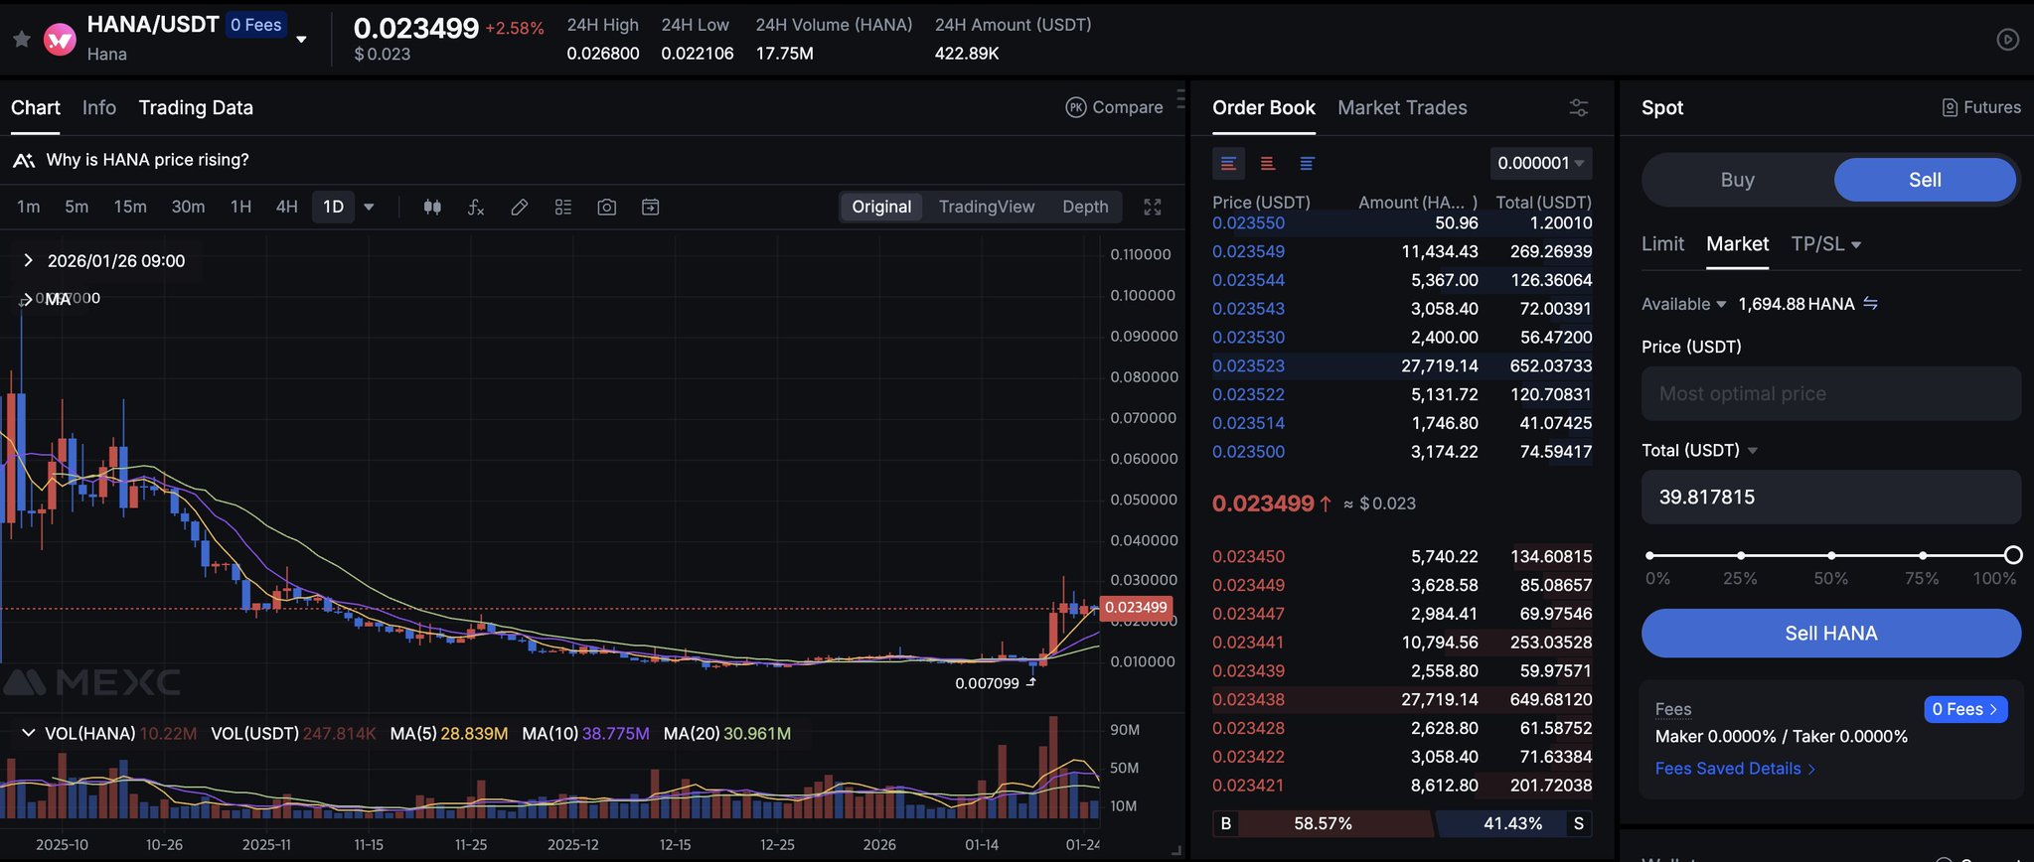Click the 0 Fees badge in fees panel
2034x862 pixels.
coord(1965,709)
